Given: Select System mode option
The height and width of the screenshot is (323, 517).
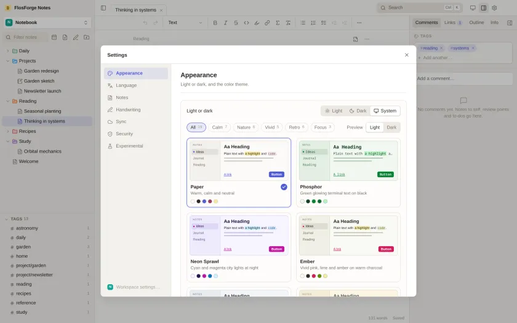Looking at the screenshot, I should click(x=385, y=111).
